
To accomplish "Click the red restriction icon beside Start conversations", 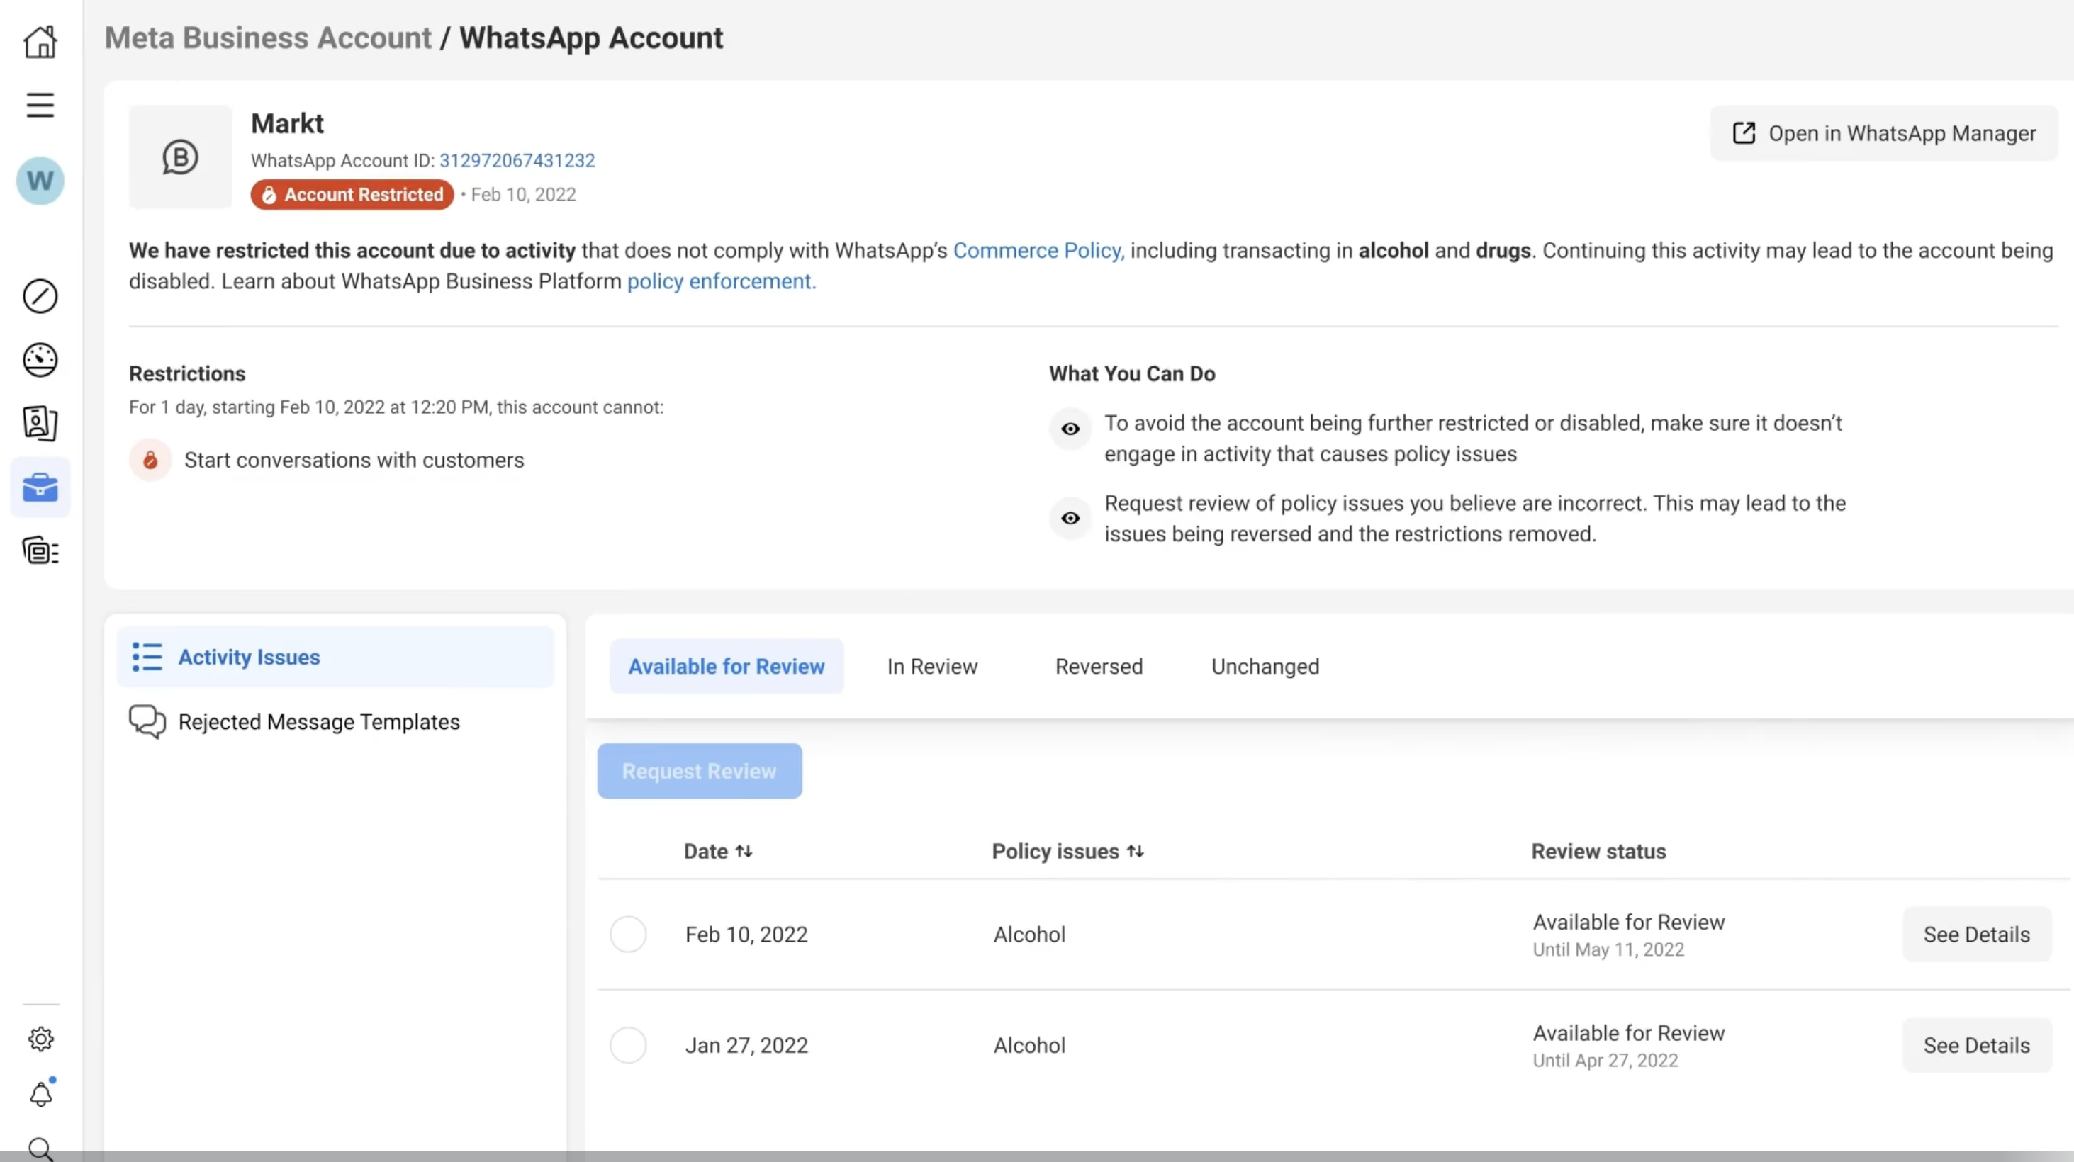I will tap(150, 461).
